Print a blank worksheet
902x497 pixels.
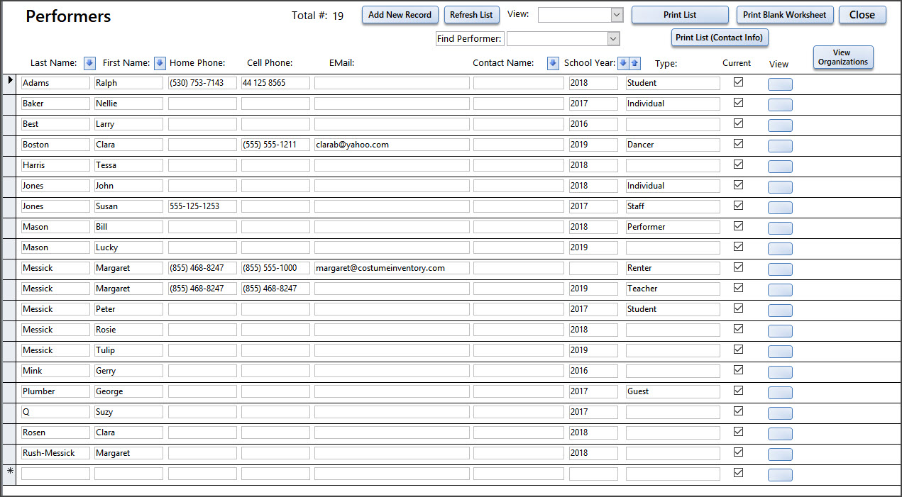[x=784, y=15]
